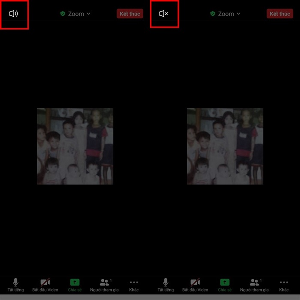
Task: Click the green security shield, right screen
Action: tap(213, 14)
